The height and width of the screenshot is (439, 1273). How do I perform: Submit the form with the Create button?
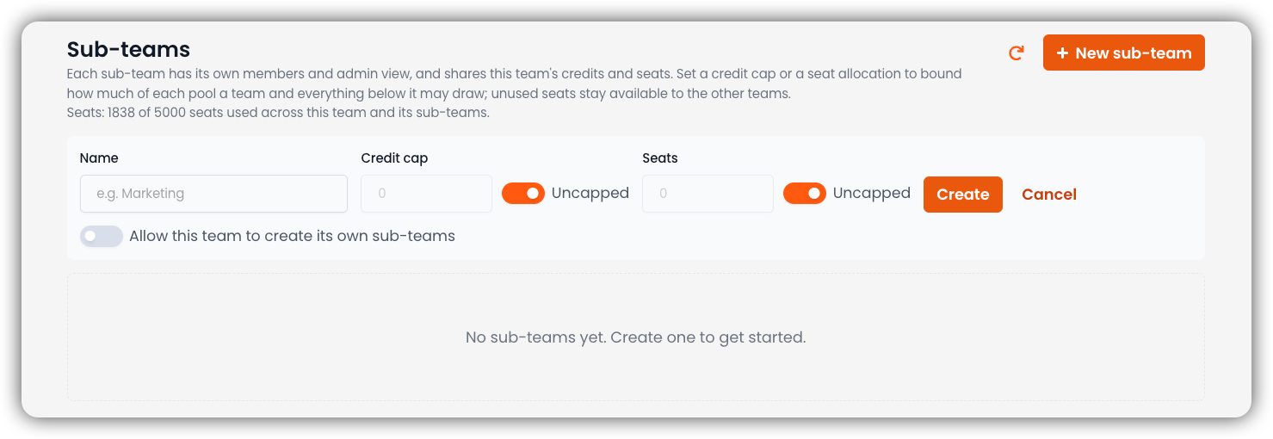pos(962,195)
